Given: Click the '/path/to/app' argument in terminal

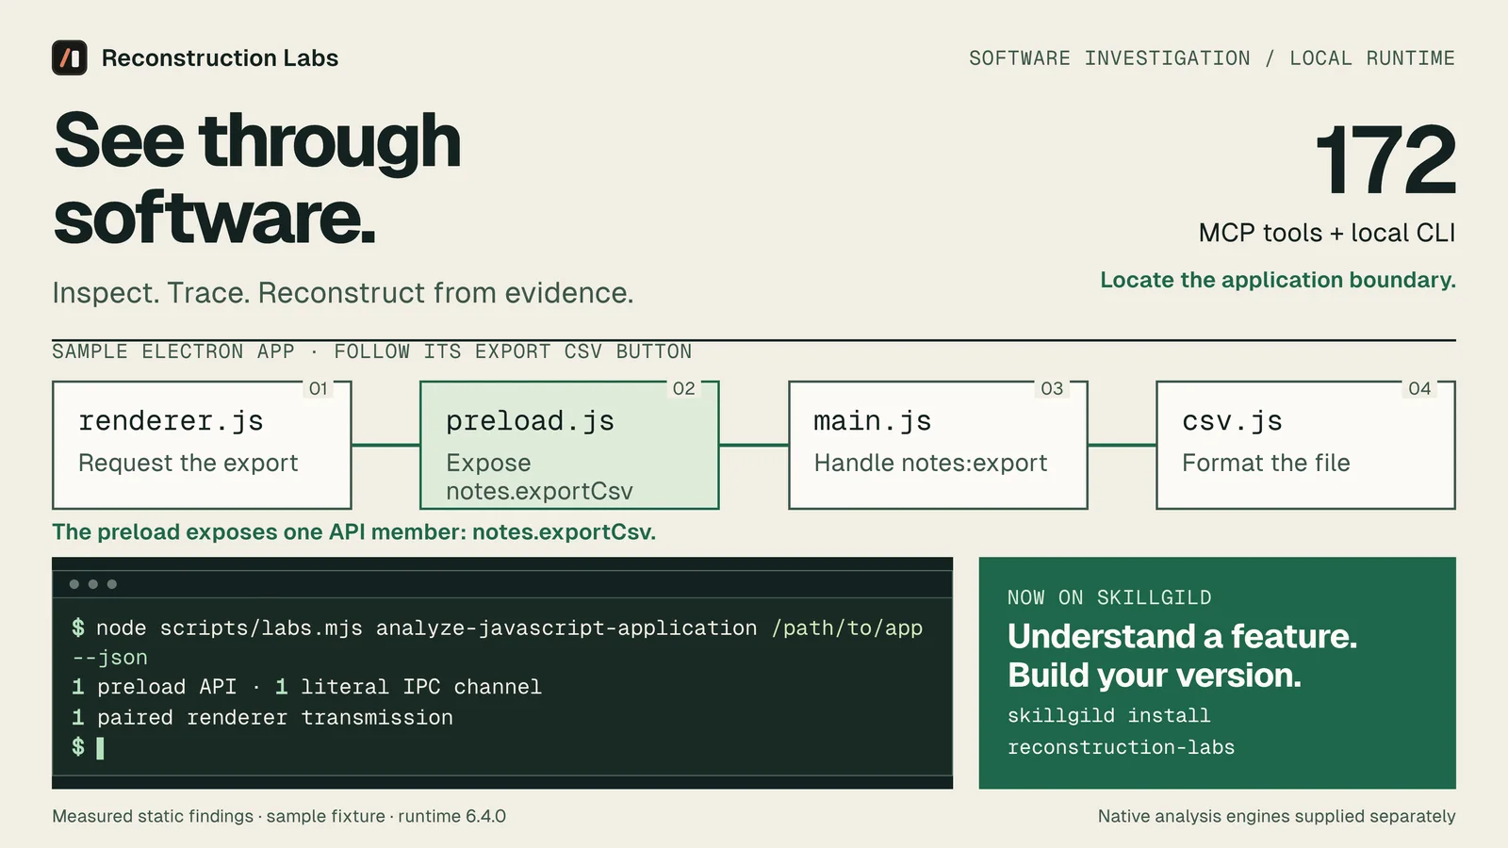Looking at the screenshot, I should click(847, 628).
